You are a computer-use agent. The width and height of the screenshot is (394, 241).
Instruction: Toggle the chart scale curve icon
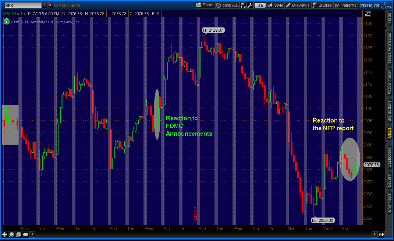368,14
